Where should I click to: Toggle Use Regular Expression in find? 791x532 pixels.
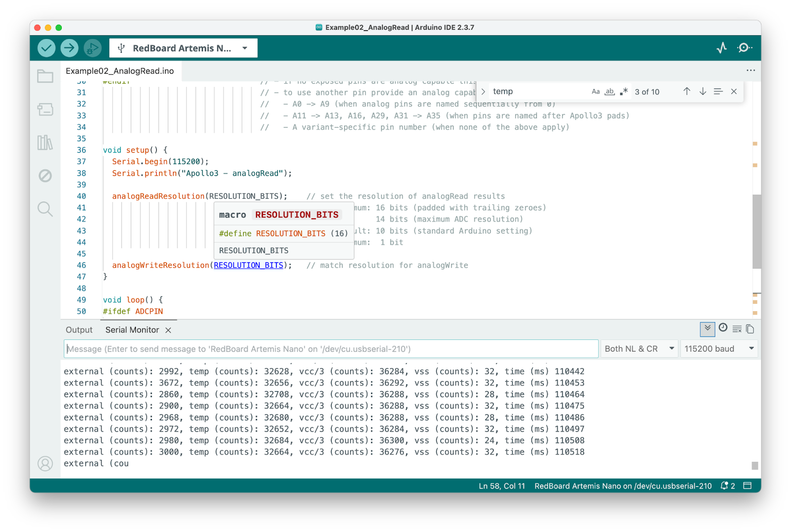(624, 91)
